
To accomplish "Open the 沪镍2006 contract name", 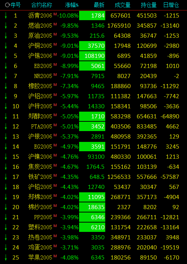I will 40,157.
